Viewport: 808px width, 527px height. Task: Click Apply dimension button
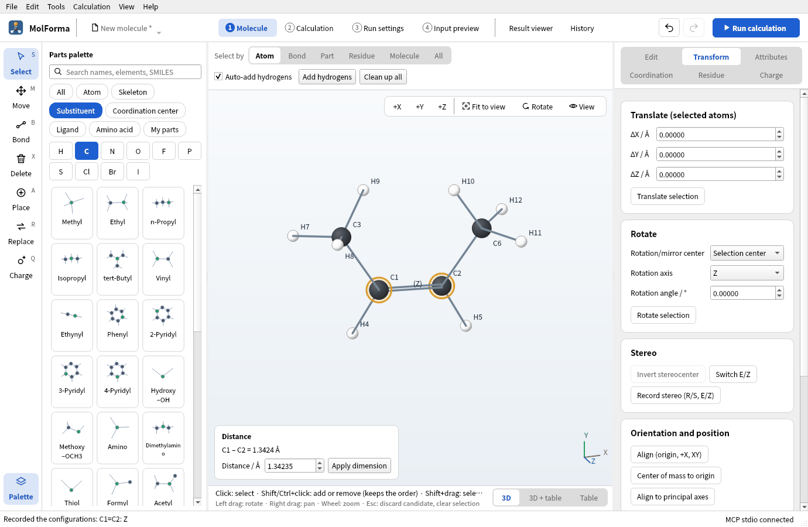[x=360, y=466]
